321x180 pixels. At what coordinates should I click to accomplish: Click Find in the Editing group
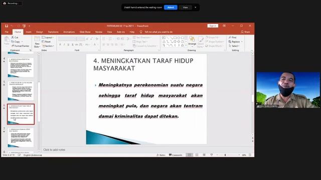(233, 37)
